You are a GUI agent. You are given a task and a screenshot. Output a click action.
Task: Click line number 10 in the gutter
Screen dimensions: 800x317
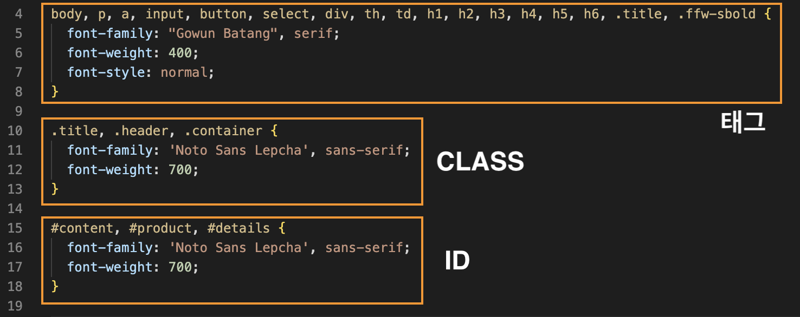coord(15,131)
